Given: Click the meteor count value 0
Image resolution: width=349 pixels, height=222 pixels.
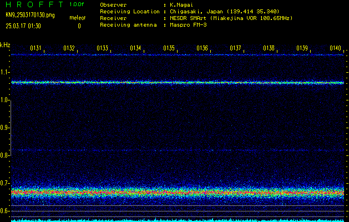Looking at the screenshot, I should pyautogui.click(x=79, y=26).
